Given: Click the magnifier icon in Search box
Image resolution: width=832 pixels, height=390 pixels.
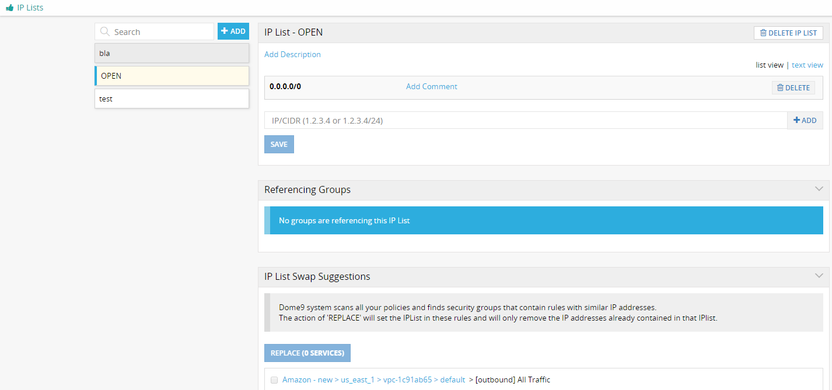Looking at the screenshot, I should 105,32.
